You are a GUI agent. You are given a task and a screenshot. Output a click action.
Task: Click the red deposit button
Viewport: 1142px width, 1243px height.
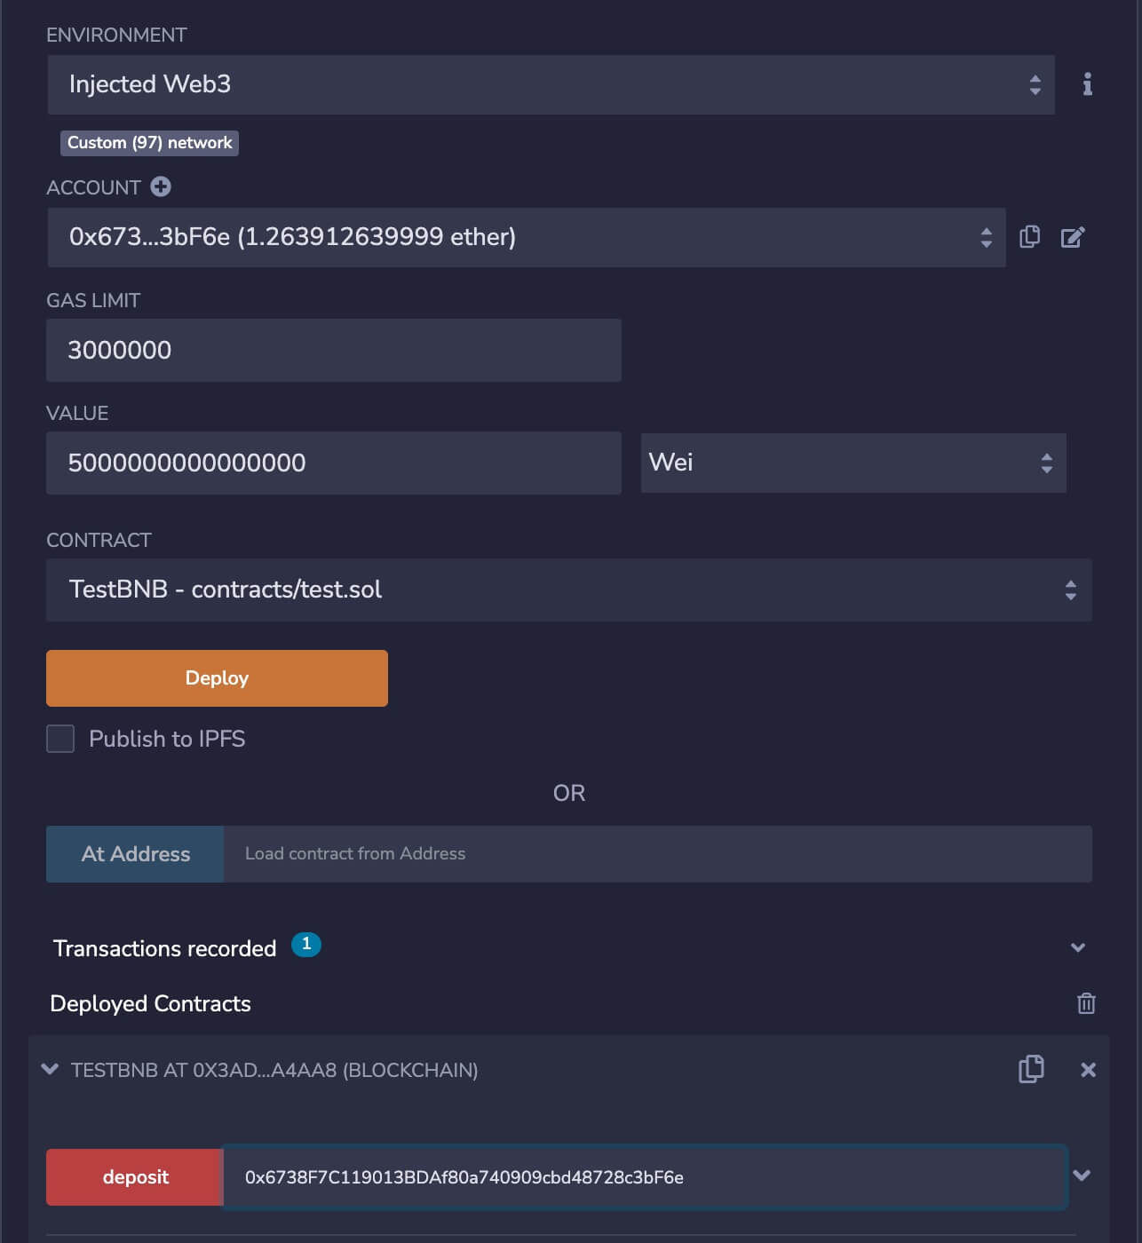point(135,1177)
